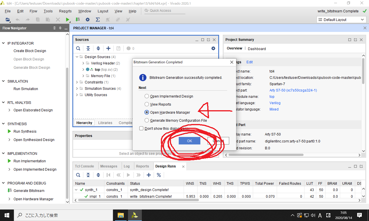
Task: Click Quick Access search field
Action: click(164, 11)
